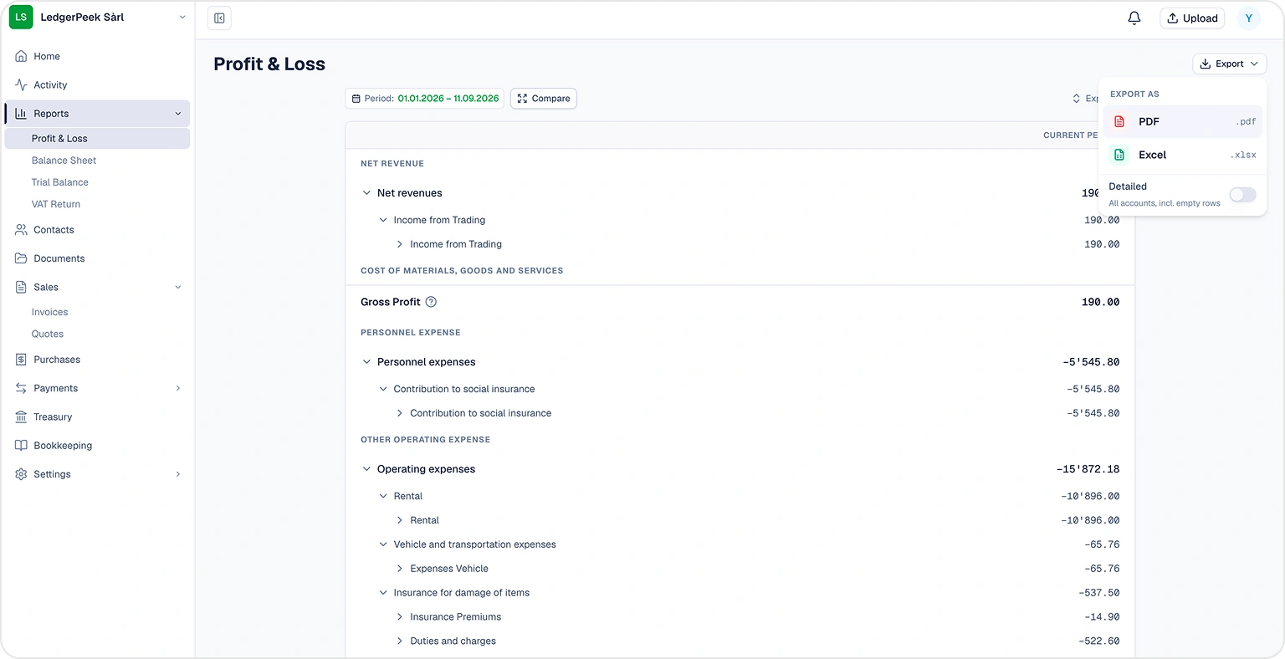Click the Home icon in the sidebar

click(21, 56)
